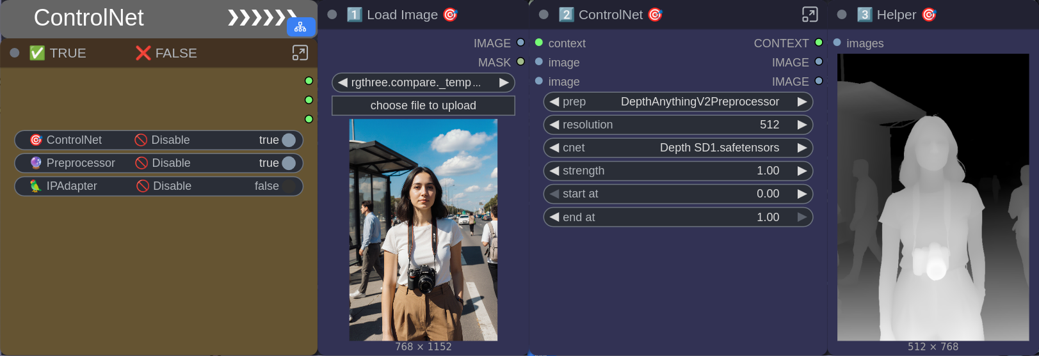The image size is (1039, 356).
Task: Collapse the ControlNet node via its gray dot
Action: click(544, 15)
